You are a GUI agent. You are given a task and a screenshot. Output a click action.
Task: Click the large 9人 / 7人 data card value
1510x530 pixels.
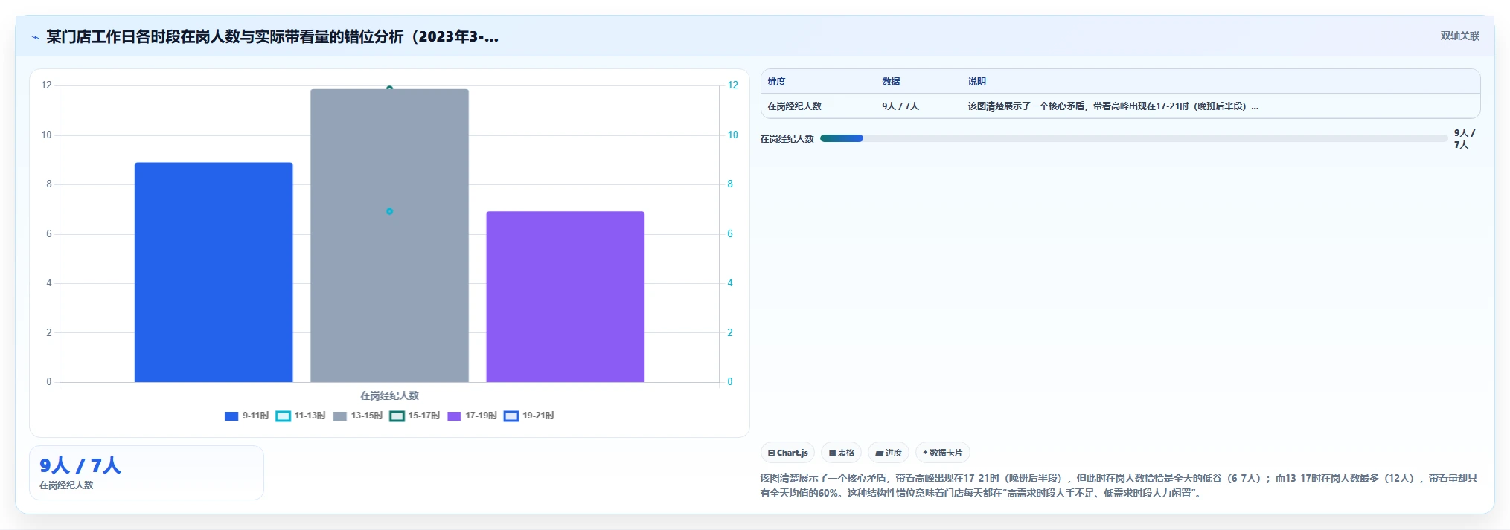pyautogui.click(x=80, y=466)
